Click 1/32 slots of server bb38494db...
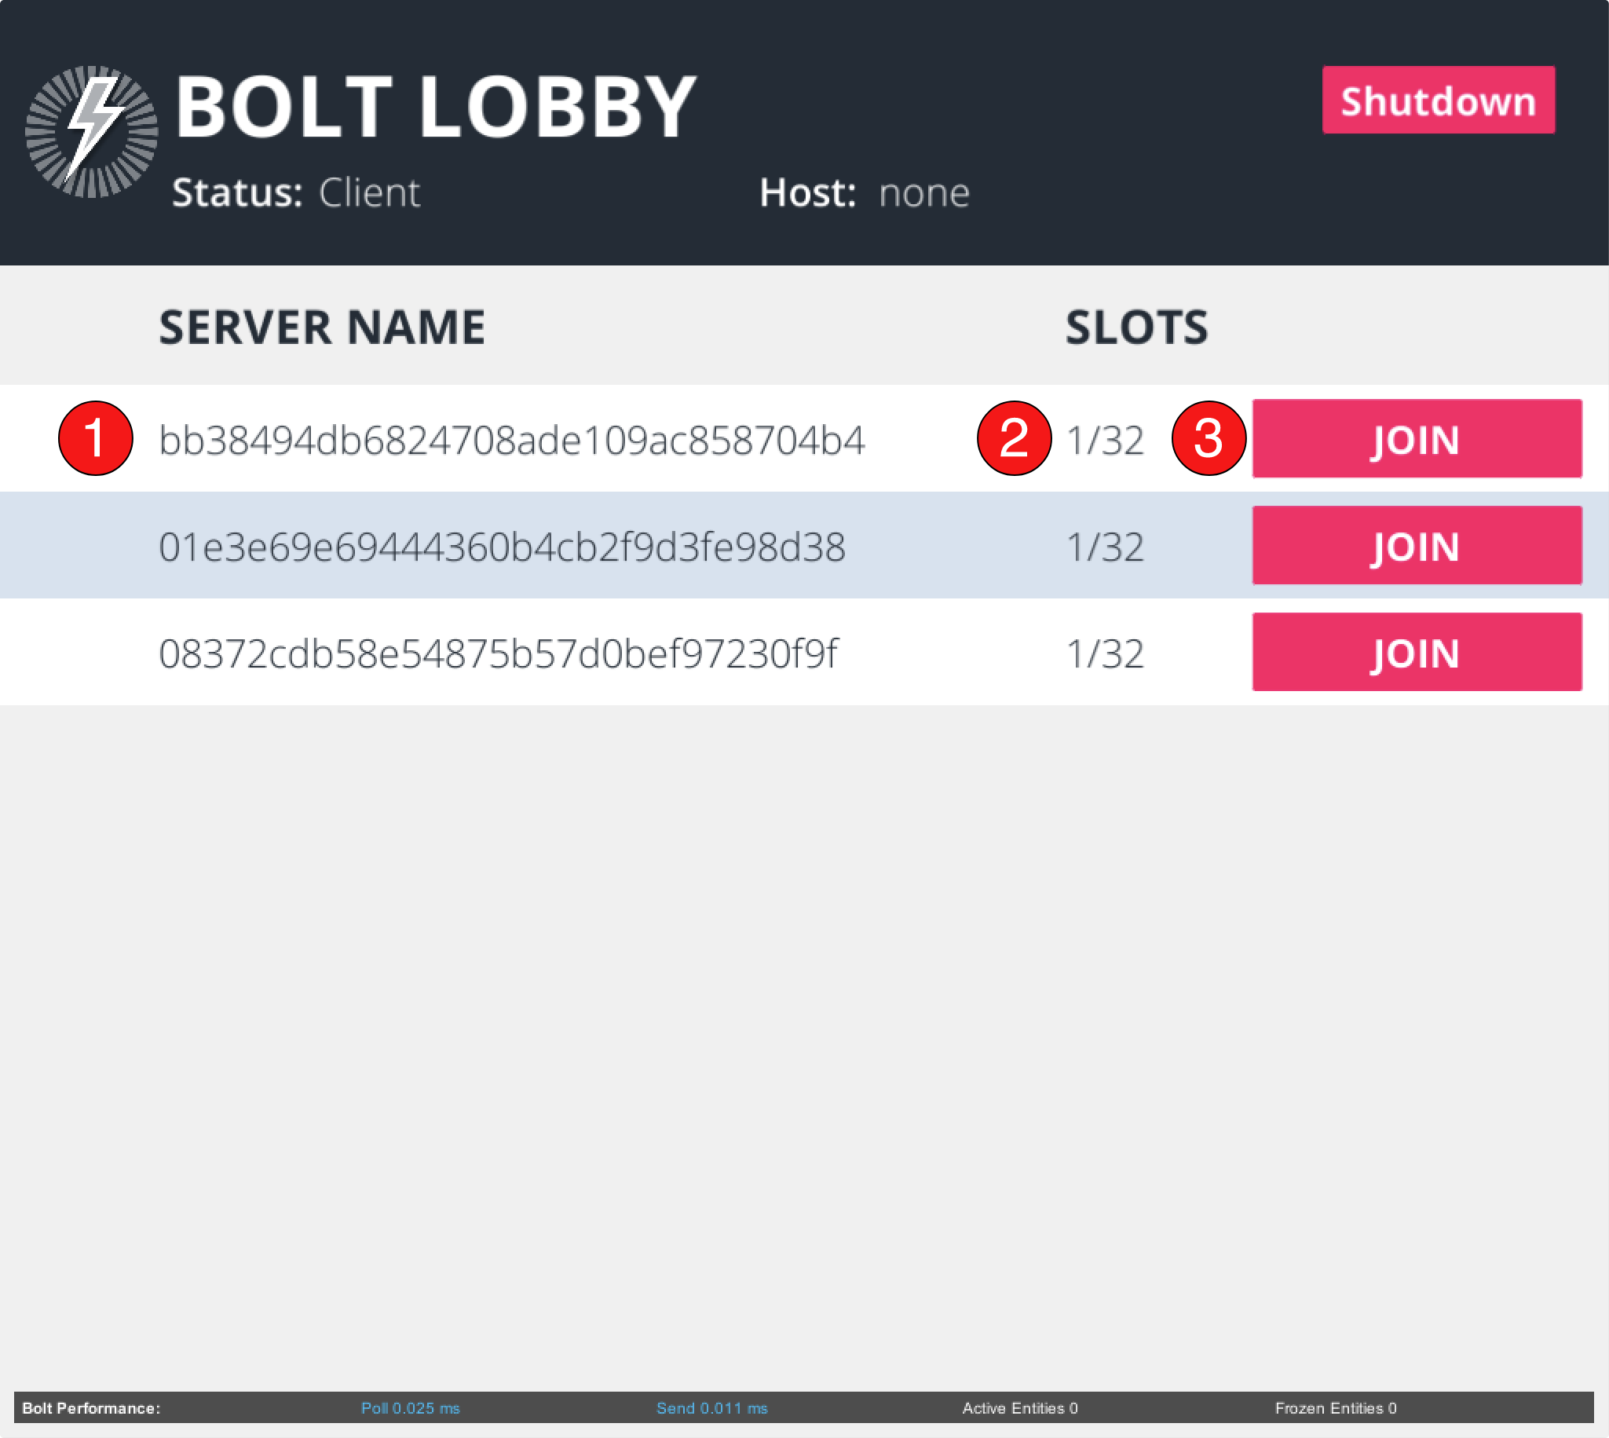Image resolution: width=1609 pixels, height=1438 pixels. pos(1105,440)
